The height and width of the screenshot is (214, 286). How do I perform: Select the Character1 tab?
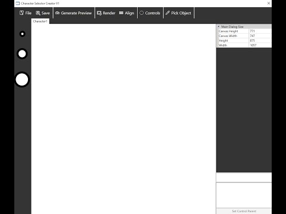[x=41, y=21]
